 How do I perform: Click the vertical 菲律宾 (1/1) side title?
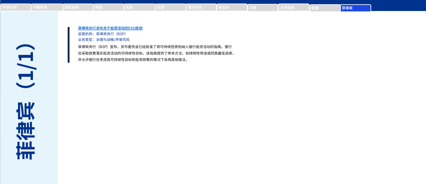(25, 101)
